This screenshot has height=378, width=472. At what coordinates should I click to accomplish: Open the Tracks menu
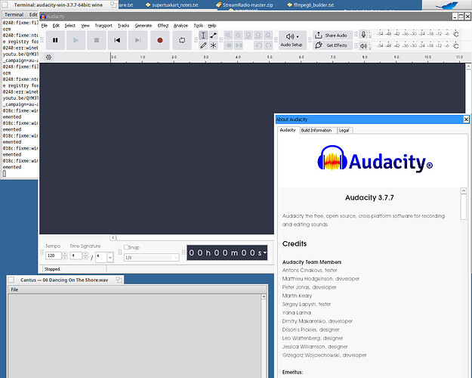click(x=123, y=26)
